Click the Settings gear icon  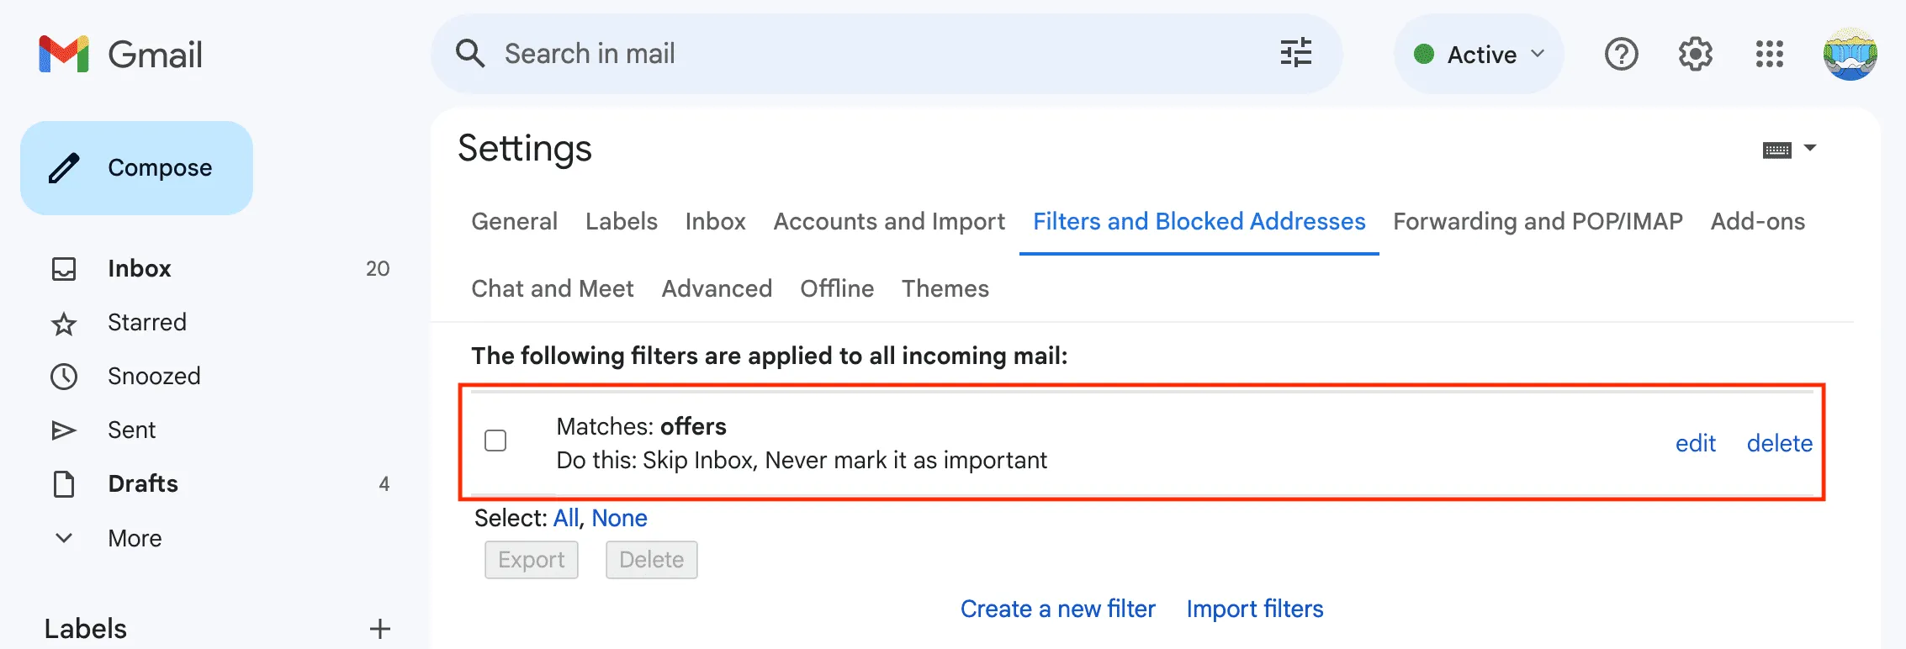pos(1695,55)
